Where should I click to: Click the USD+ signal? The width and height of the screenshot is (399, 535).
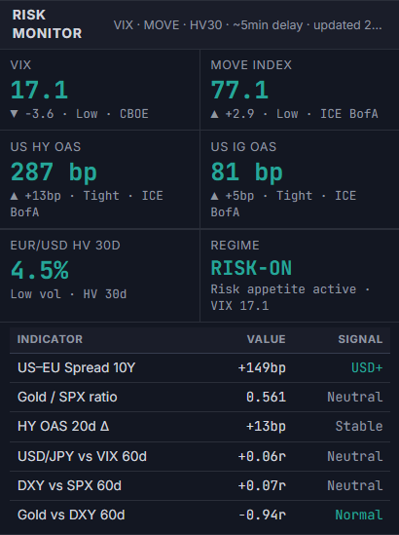coord(367,367)
